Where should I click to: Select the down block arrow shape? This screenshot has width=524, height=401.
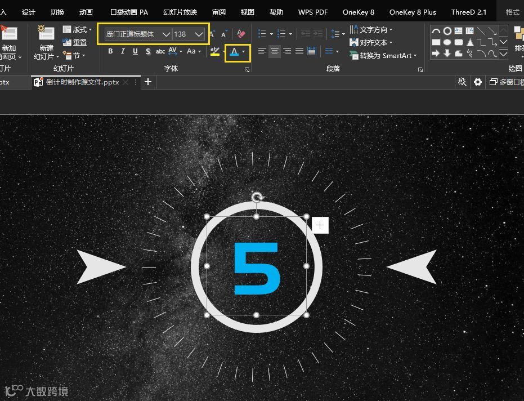(447, 53)
